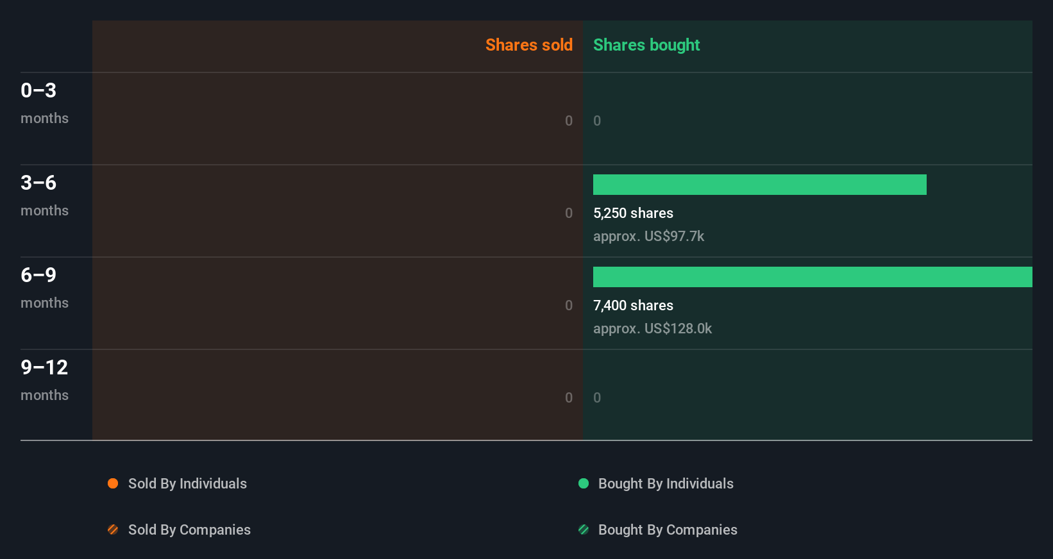Click the 6–9 months shares sold zero
This screenshot has width=1053, height=559.
pos(569,305)
